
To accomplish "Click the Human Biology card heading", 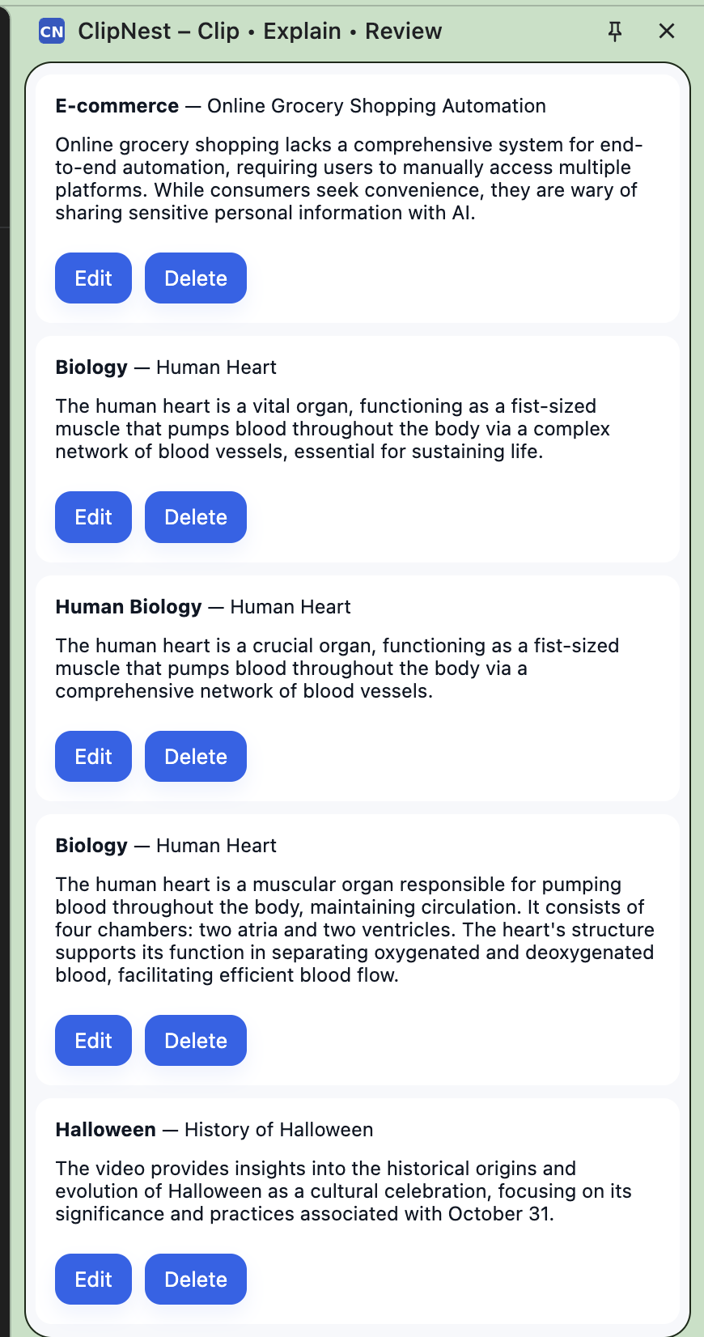I will tap(203, 607).
